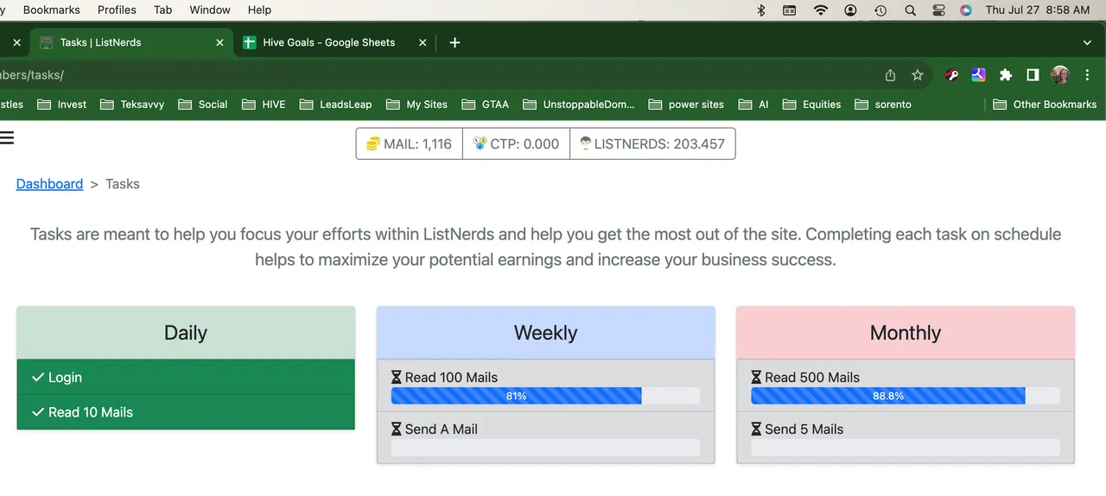Toggle the browser side panel icon
The image size is (1106, 496).
click(x=1033, y=75)
